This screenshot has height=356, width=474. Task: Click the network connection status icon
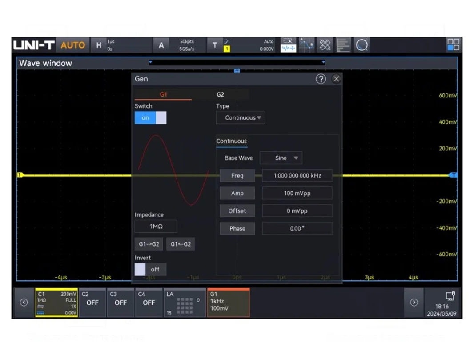click(450, 296)
